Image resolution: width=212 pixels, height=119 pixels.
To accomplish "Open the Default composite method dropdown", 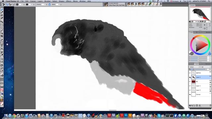I will pos(194,67).
